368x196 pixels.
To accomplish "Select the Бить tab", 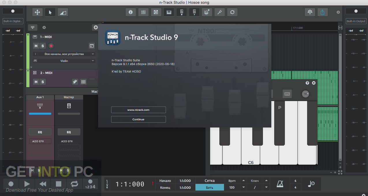I will click(210, 187).
